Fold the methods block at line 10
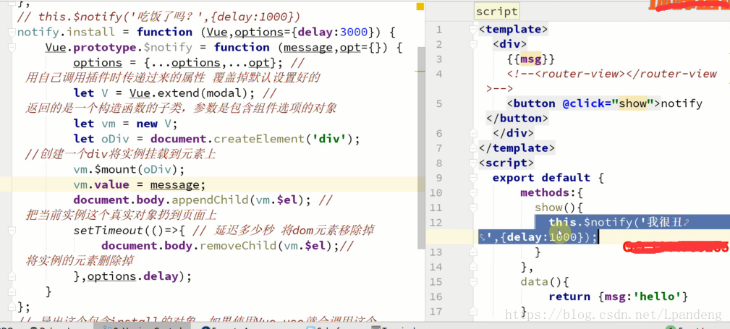The width and height of the screenshot is (730, 329). [x=473, y=192]
